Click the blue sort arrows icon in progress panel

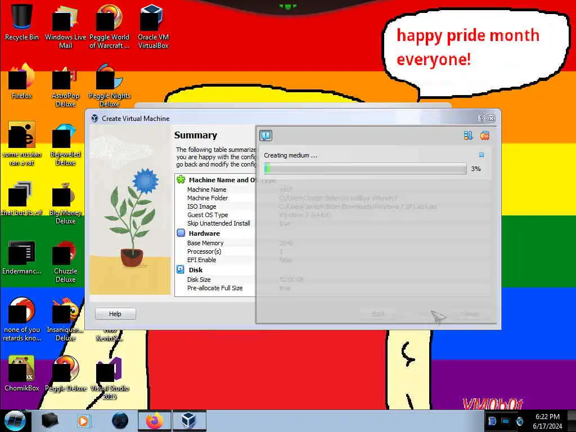467,136
